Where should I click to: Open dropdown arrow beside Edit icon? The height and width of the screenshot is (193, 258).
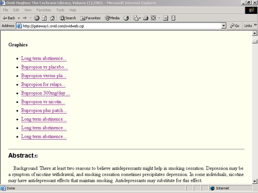pyautogui.click(x=159, y=18)
